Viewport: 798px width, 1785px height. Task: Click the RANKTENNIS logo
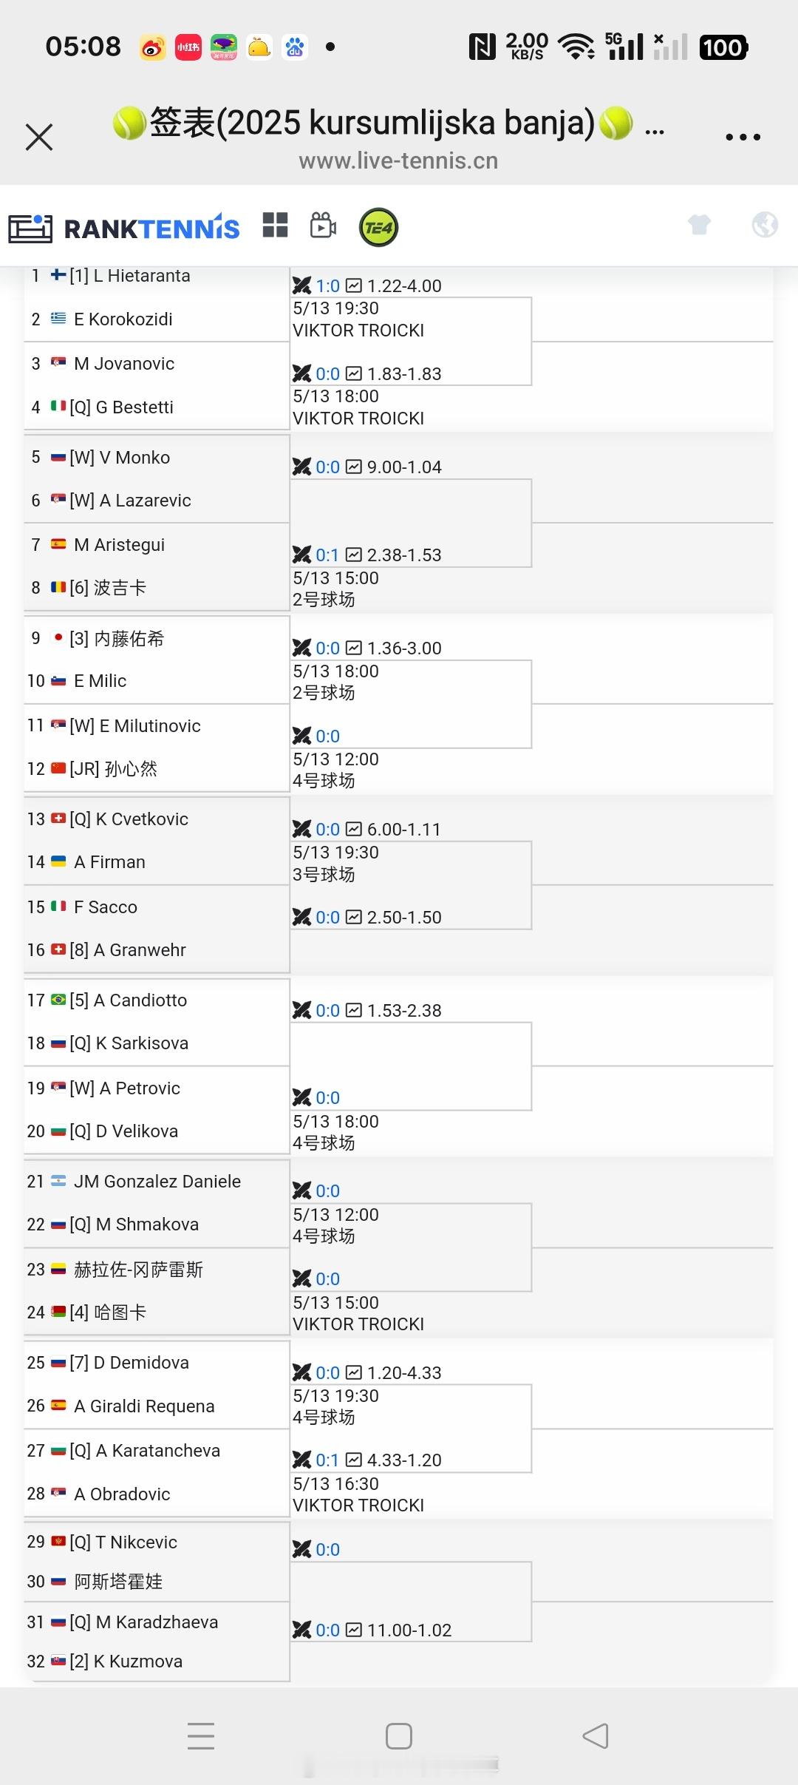[x=124, y=228]
